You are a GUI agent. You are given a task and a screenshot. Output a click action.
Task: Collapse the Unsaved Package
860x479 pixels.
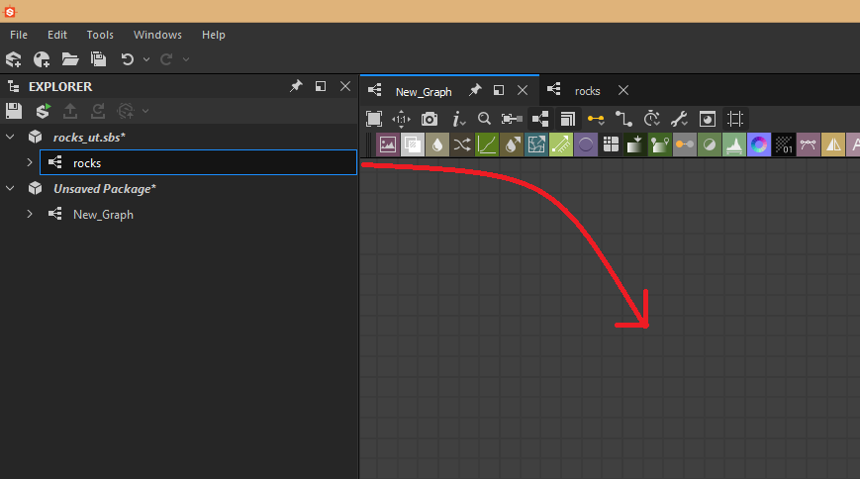tap(10, 188)
